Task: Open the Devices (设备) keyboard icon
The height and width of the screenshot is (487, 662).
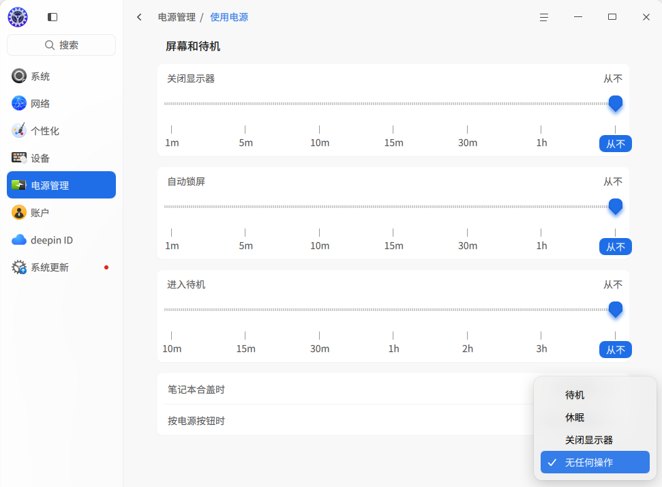Action: click(18, 158)
